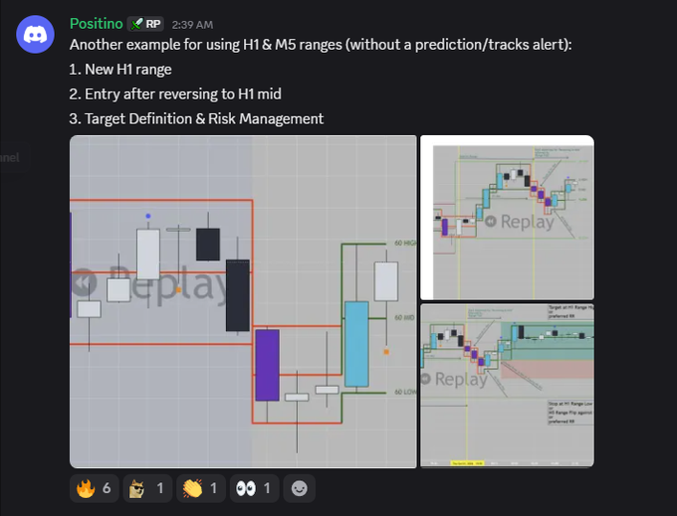Click the 2:39 AM message timestamp

(192, 25)
